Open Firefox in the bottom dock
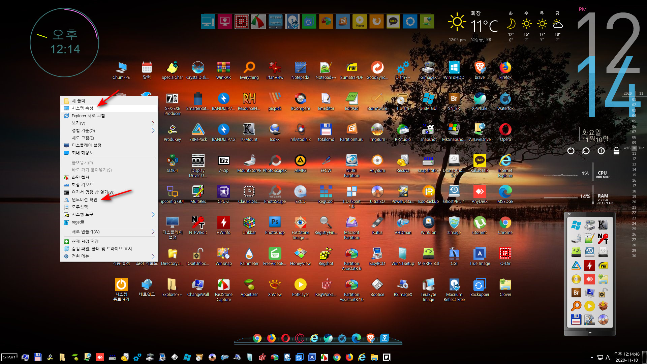Screen dimensions: 647x364 pos(271,338)
